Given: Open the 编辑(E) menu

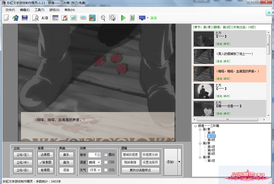Looking at the screenshot, I should click(25, 10).
